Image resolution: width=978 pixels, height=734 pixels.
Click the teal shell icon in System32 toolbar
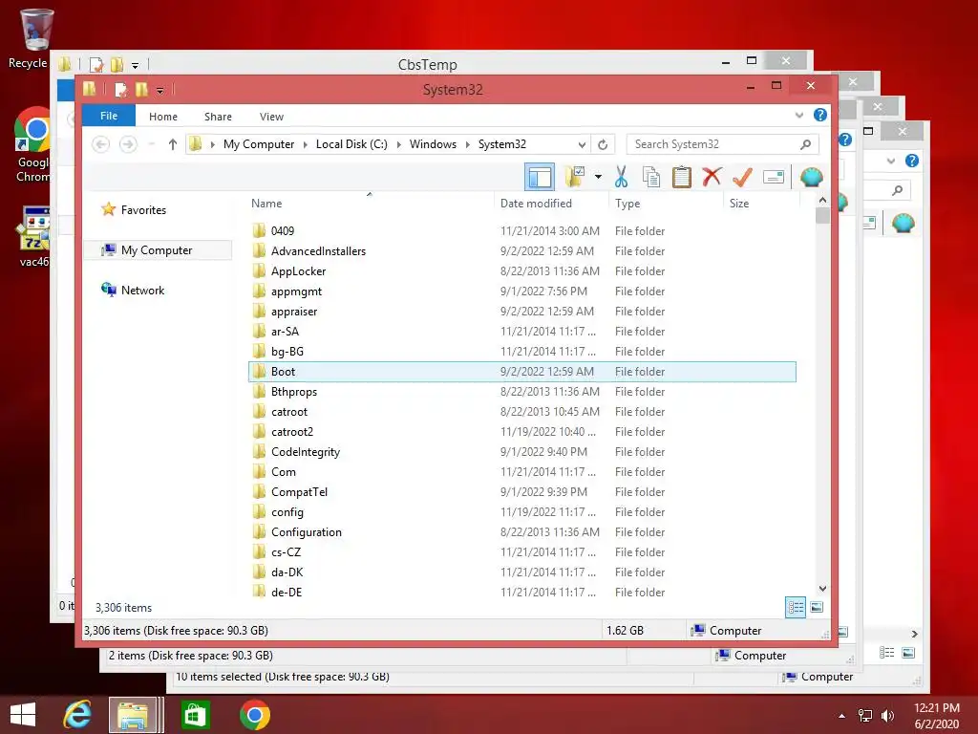click(x=812, y=177)
